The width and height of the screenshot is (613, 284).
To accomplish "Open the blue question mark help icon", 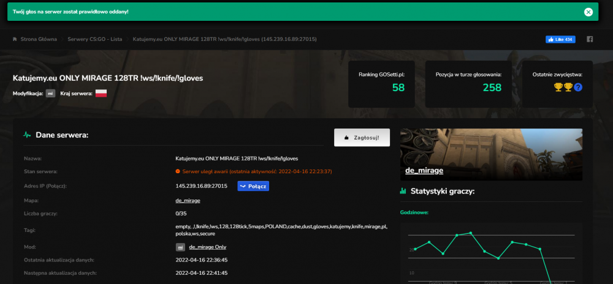I will point(578,88).
